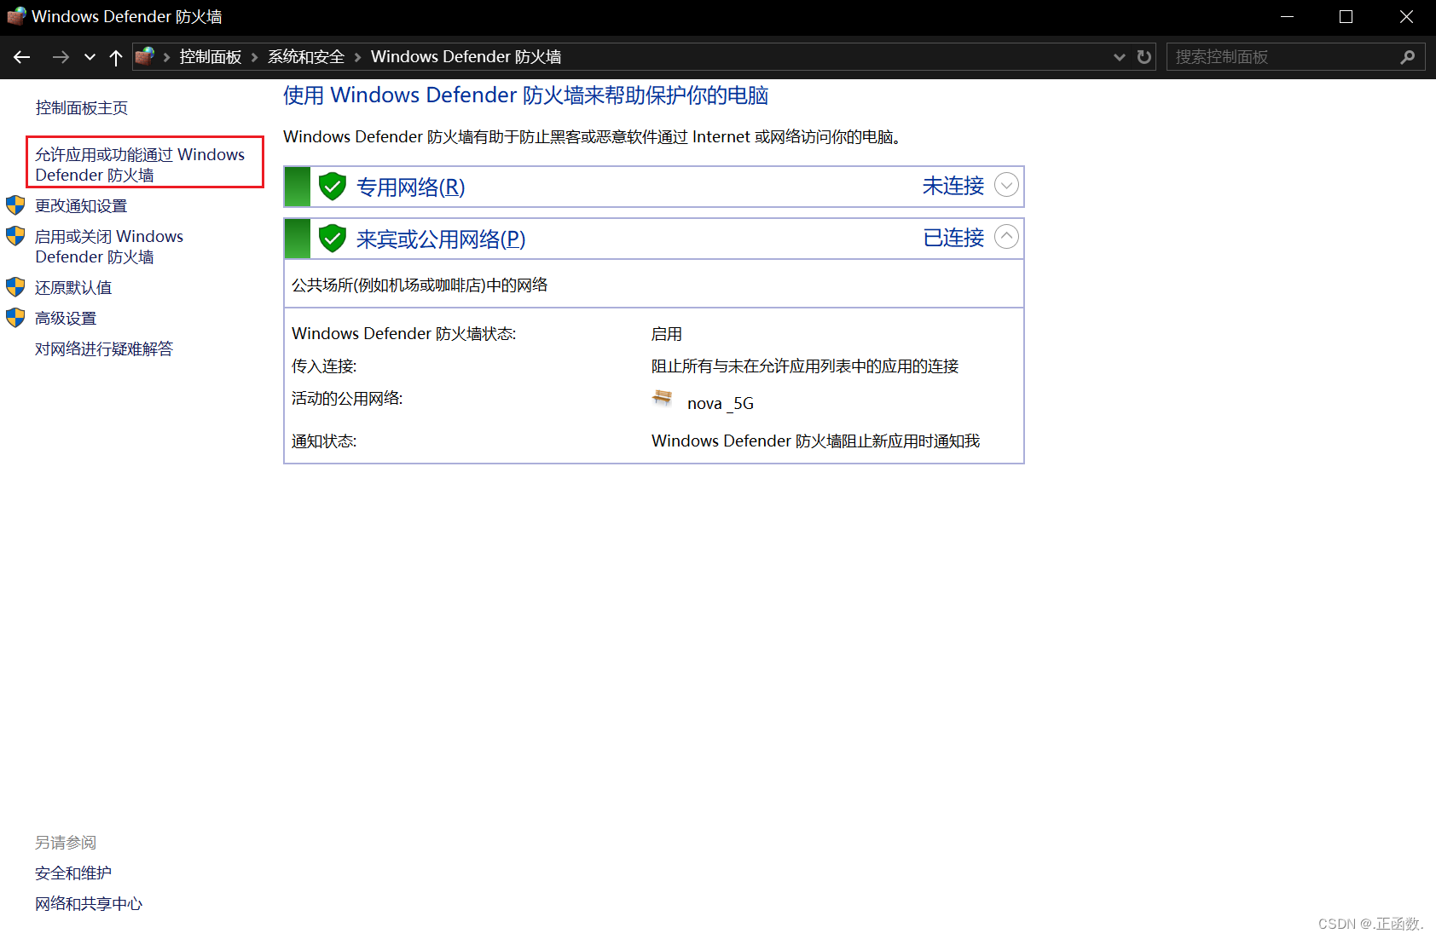The height and width of the screenshot is (939, 1436).
Task: Open 网络和共享中心 link
Action: [x=89, y=904]
